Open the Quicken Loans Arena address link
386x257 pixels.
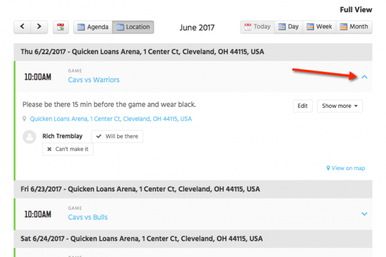(x=111, y=119)
